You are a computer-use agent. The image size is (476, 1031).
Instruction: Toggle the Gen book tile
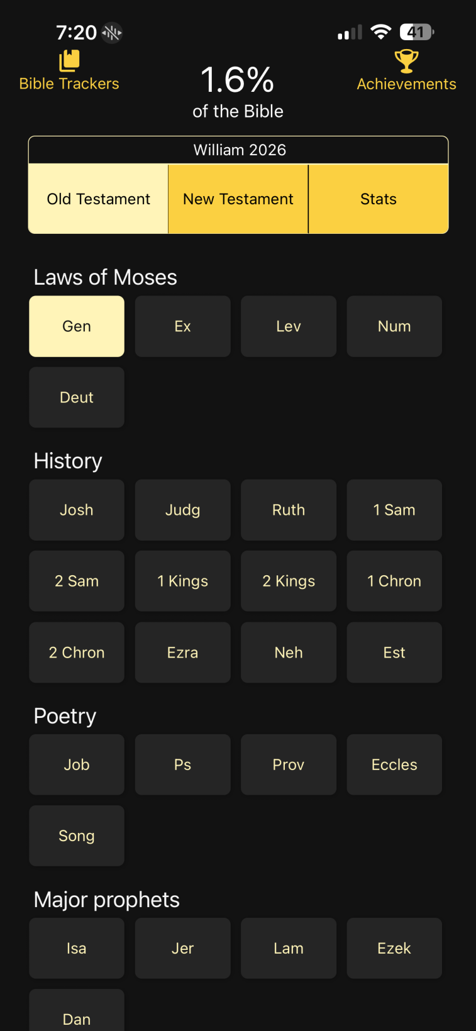77,326
